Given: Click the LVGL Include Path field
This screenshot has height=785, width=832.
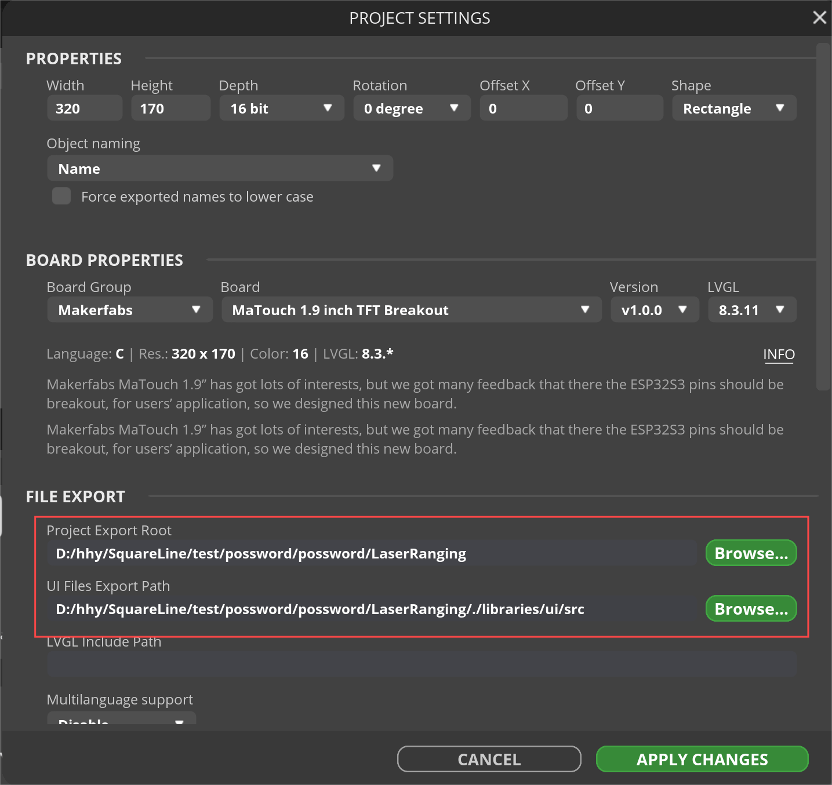Looking at the screenshot, I should [x=422, y=663].
